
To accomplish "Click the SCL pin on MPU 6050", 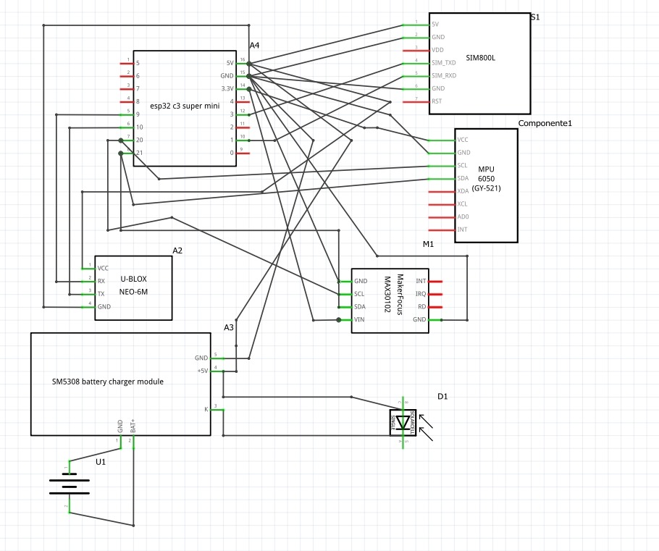I will point(441,166).
